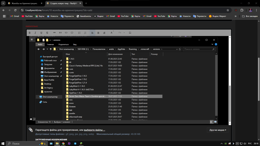Open the Windows Start menu
The width and height of the screenshot is (260, 146).
[x=3, y=143]
